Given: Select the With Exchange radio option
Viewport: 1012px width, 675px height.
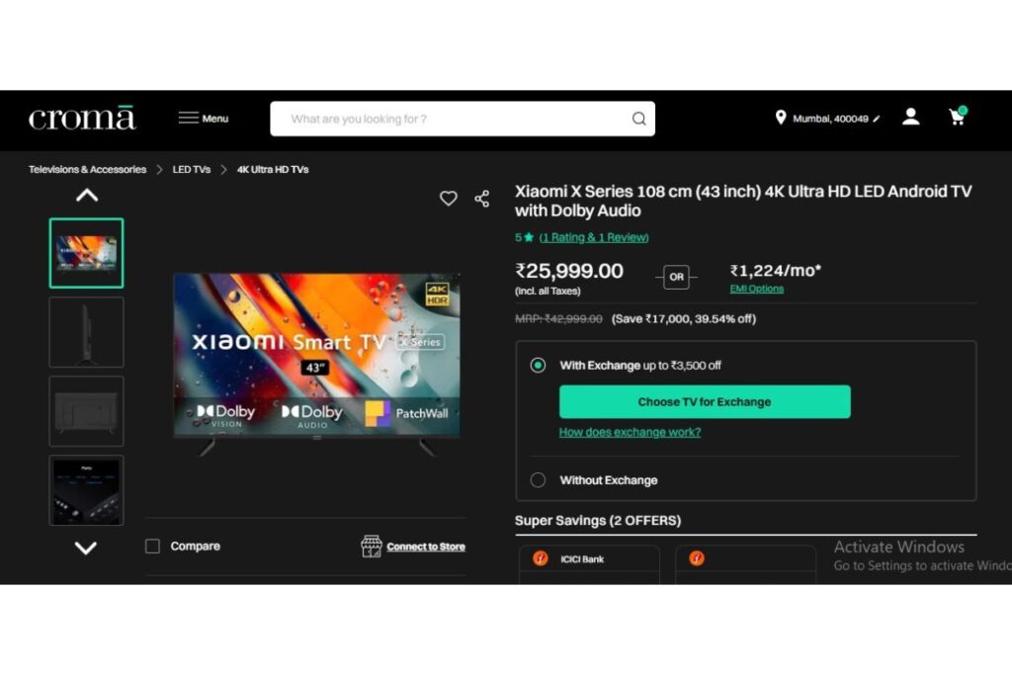Looking at the screenshot, I should point(538,366).
